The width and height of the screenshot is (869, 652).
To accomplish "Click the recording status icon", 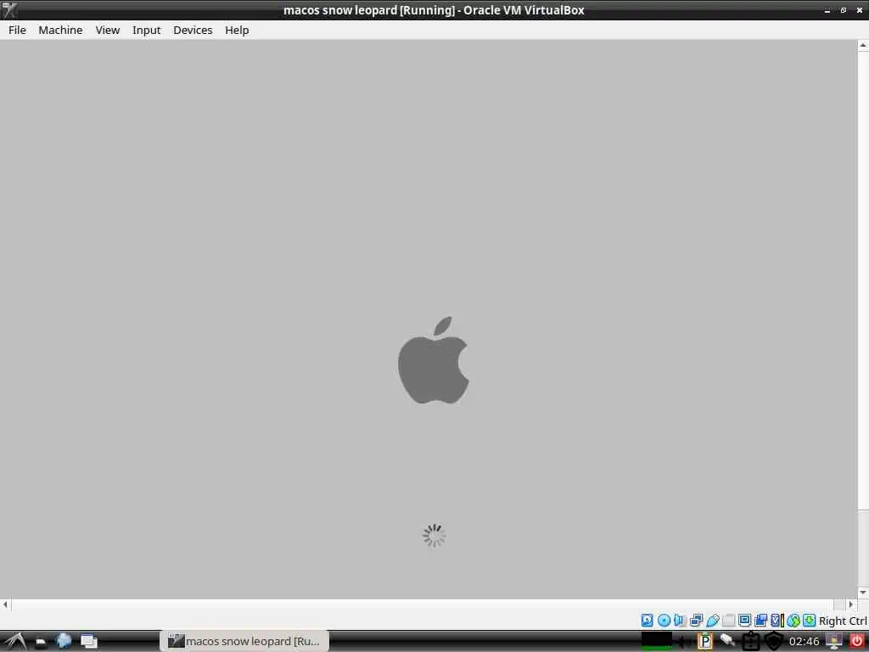I will [761, 621].
